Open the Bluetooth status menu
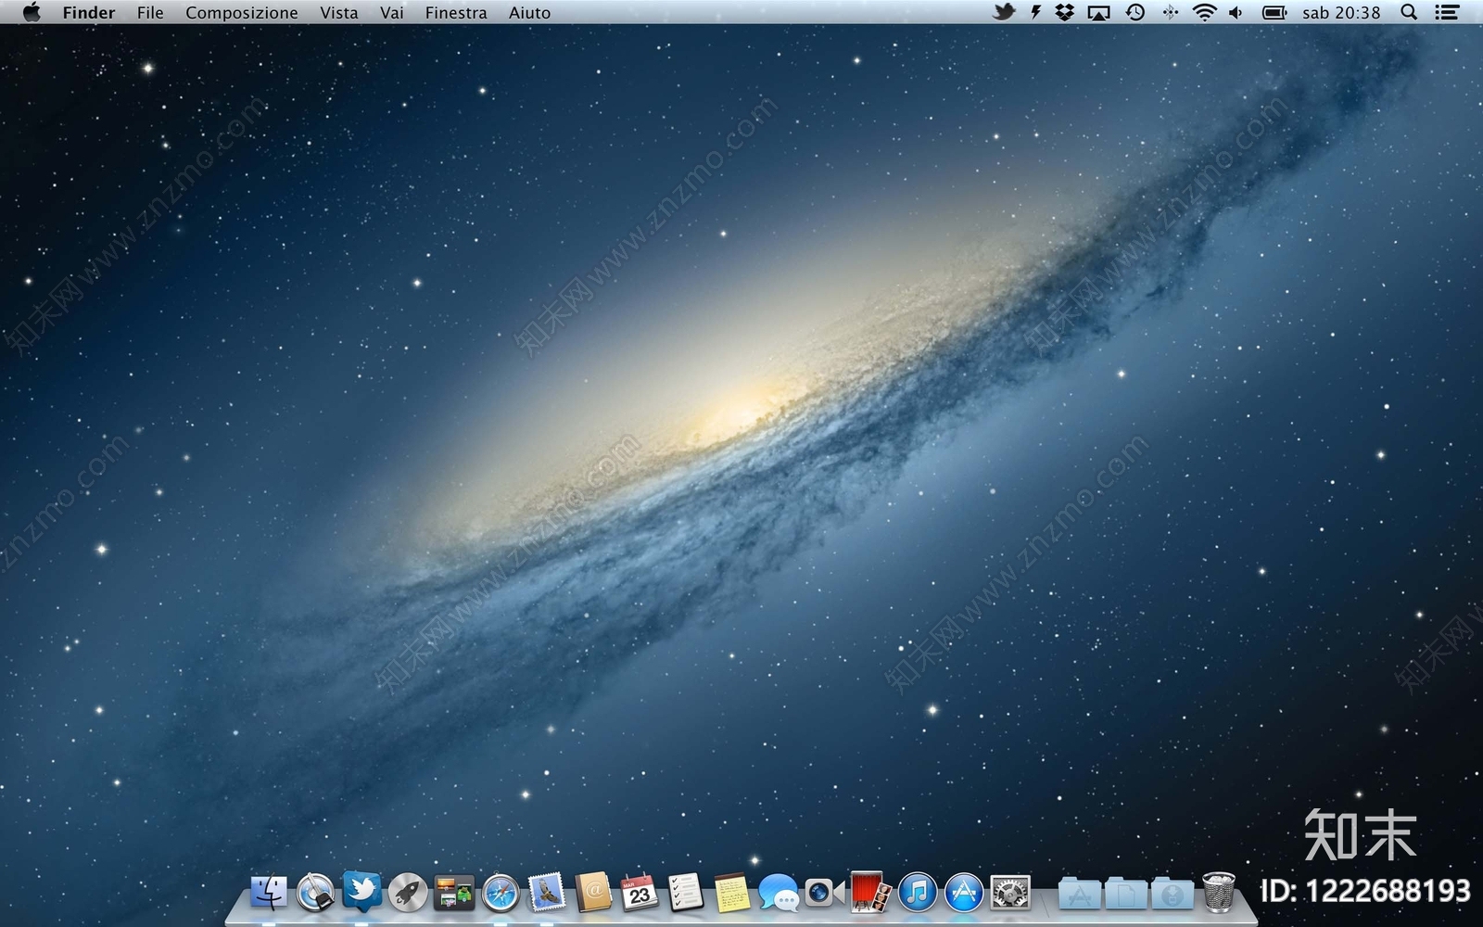 1171,12
